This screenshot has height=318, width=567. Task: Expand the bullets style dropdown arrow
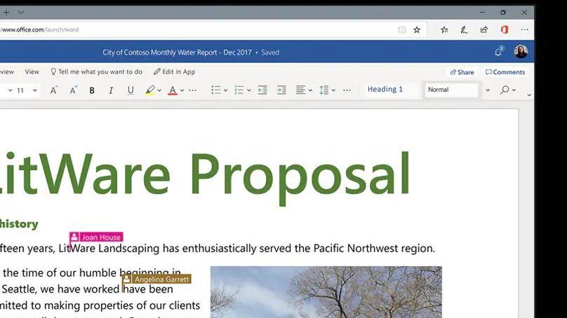point(225,90)
